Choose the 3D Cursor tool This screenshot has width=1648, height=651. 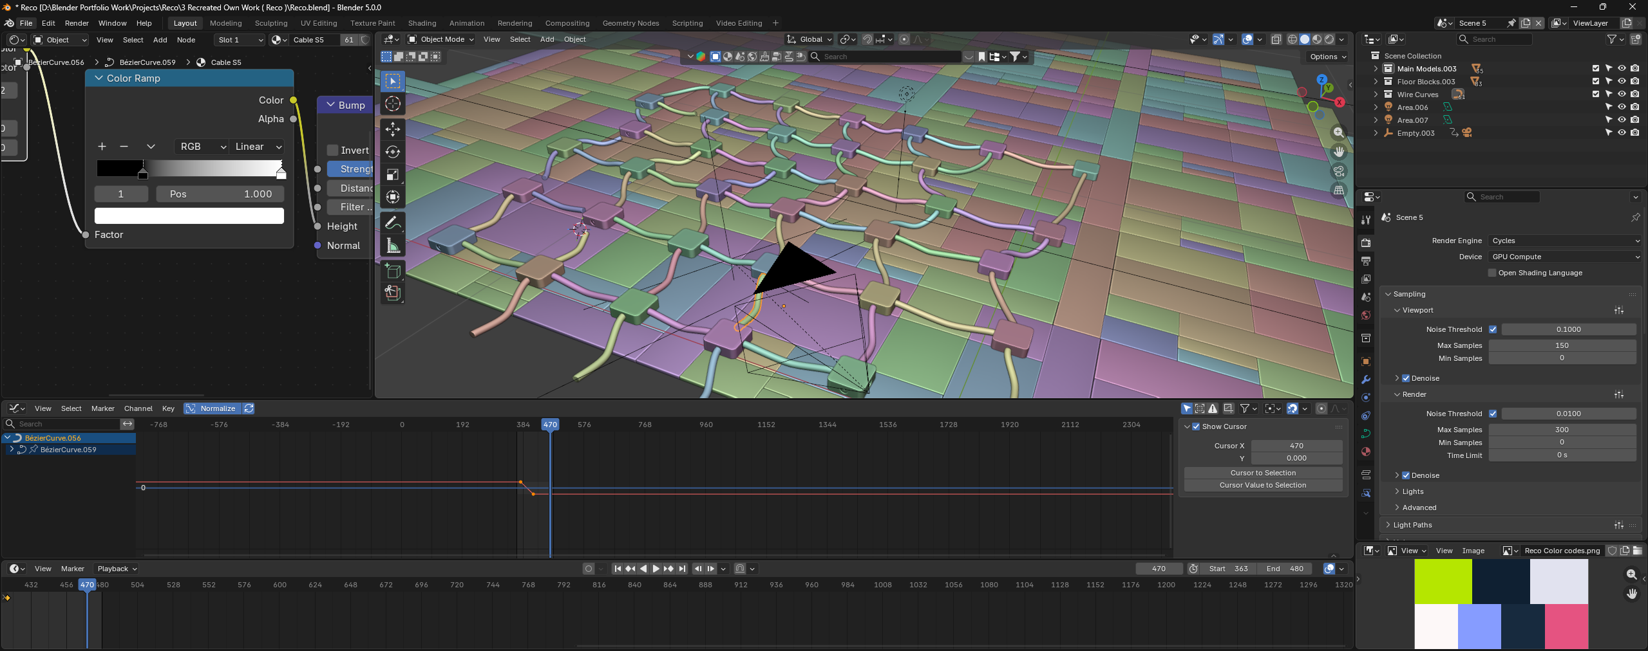(393, 104)
